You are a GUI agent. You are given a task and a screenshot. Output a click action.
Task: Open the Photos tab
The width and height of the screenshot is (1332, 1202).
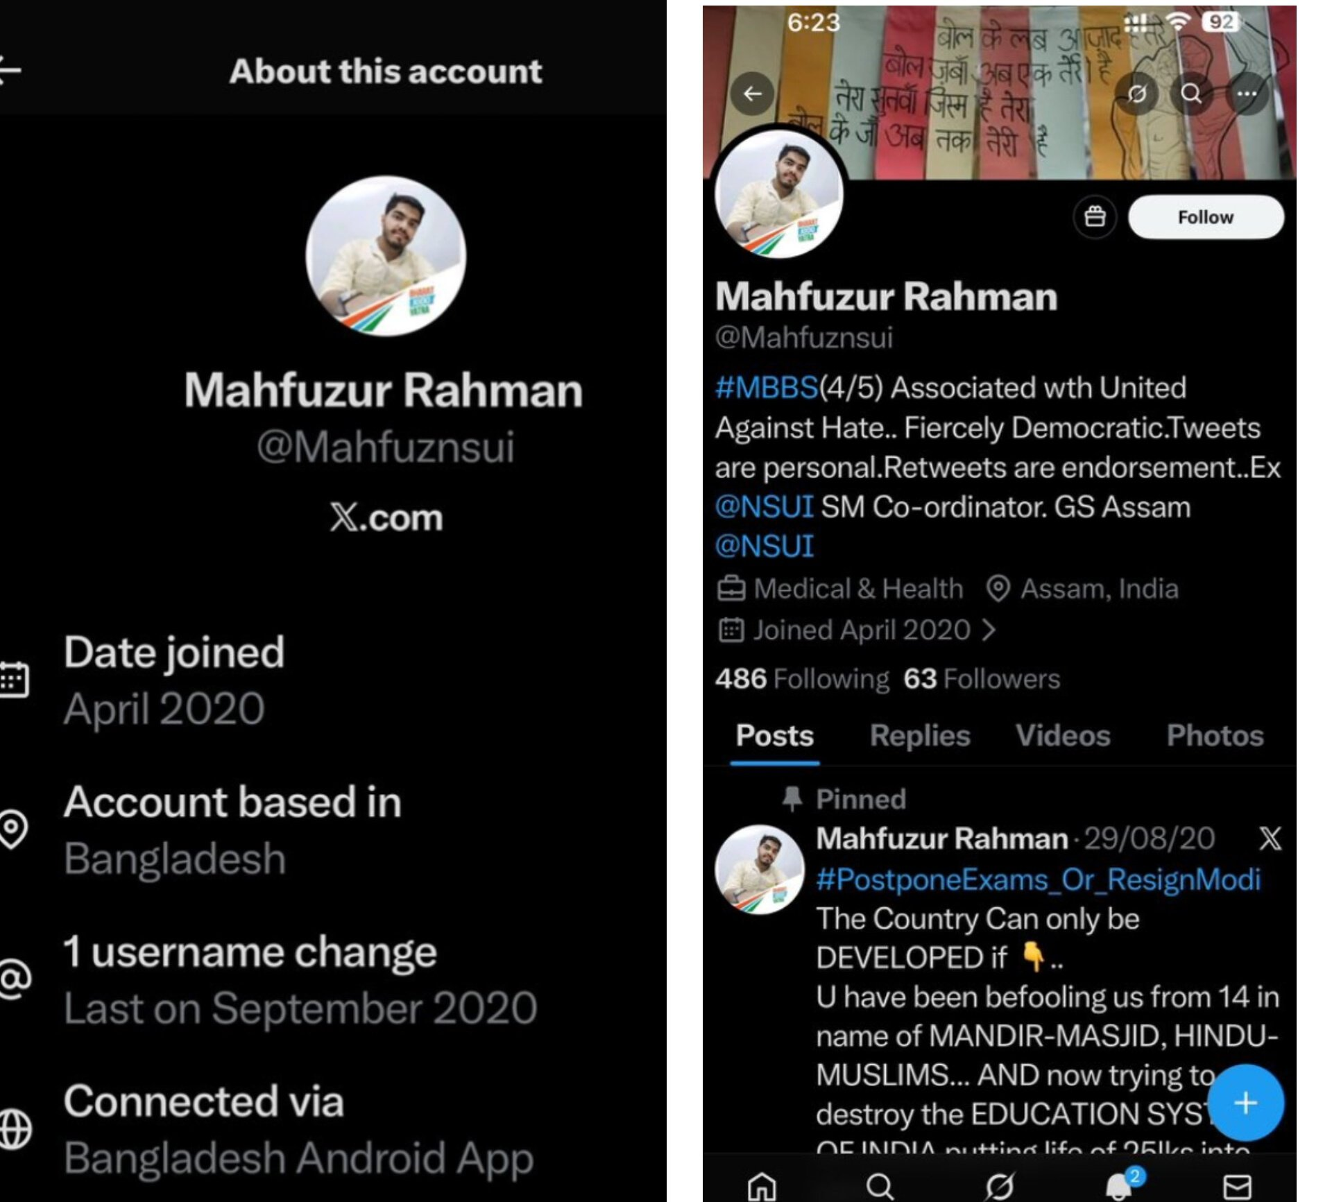point(1215,736)
